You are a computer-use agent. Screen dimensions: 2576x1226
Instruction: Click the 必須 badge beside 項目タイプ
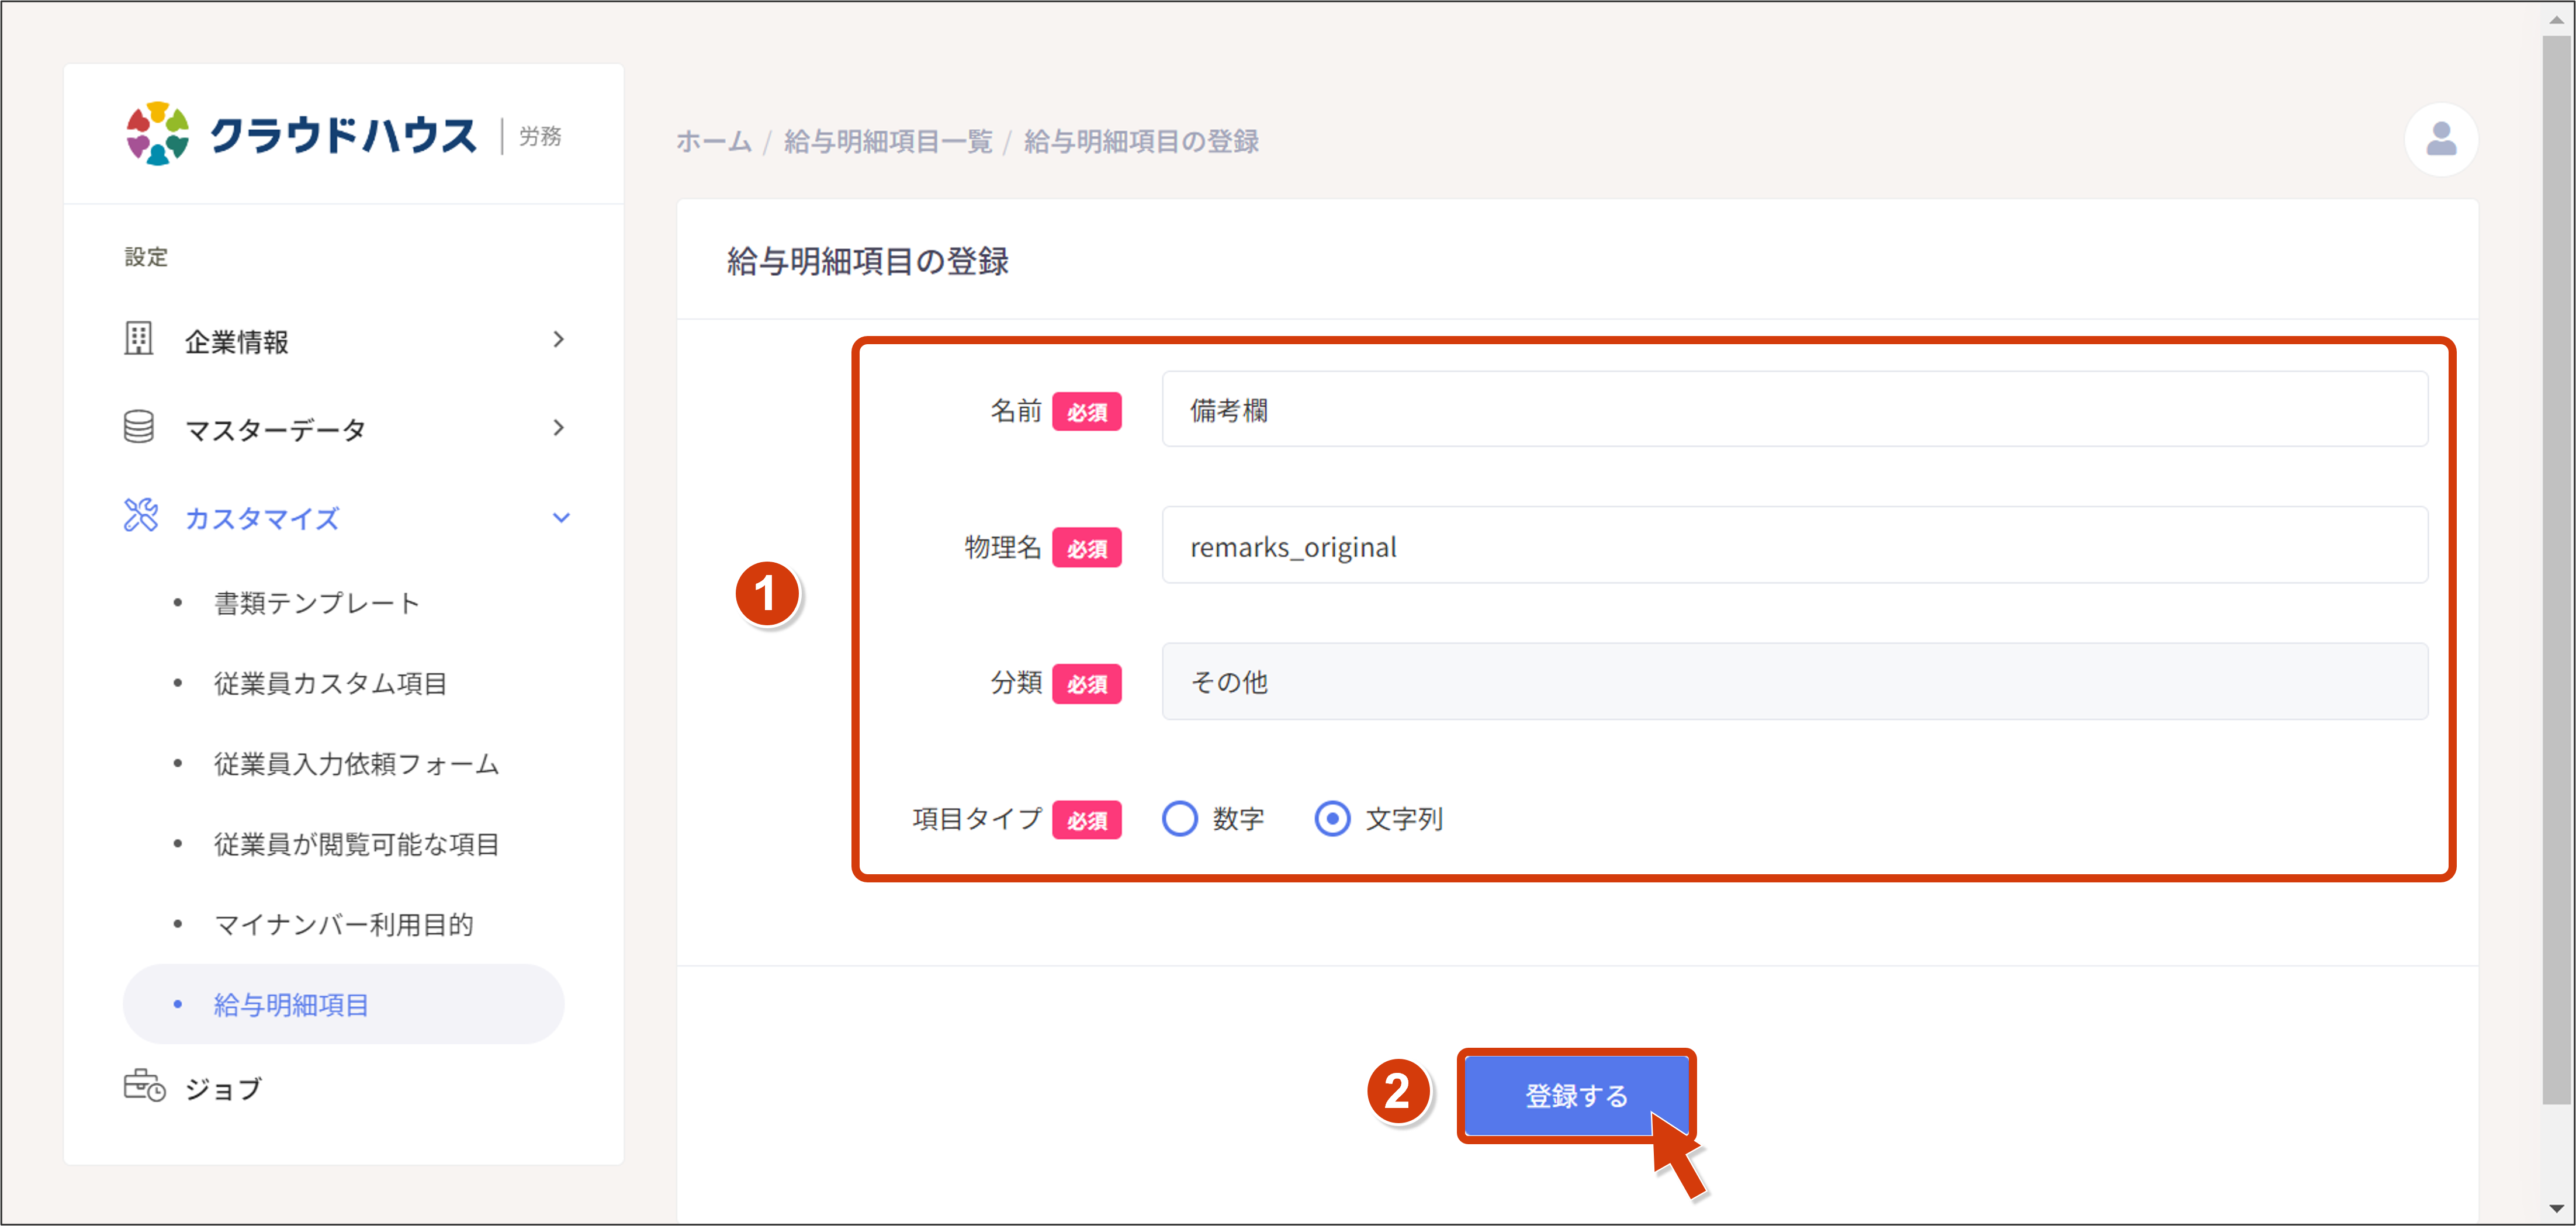click(x=1087, y=819)
